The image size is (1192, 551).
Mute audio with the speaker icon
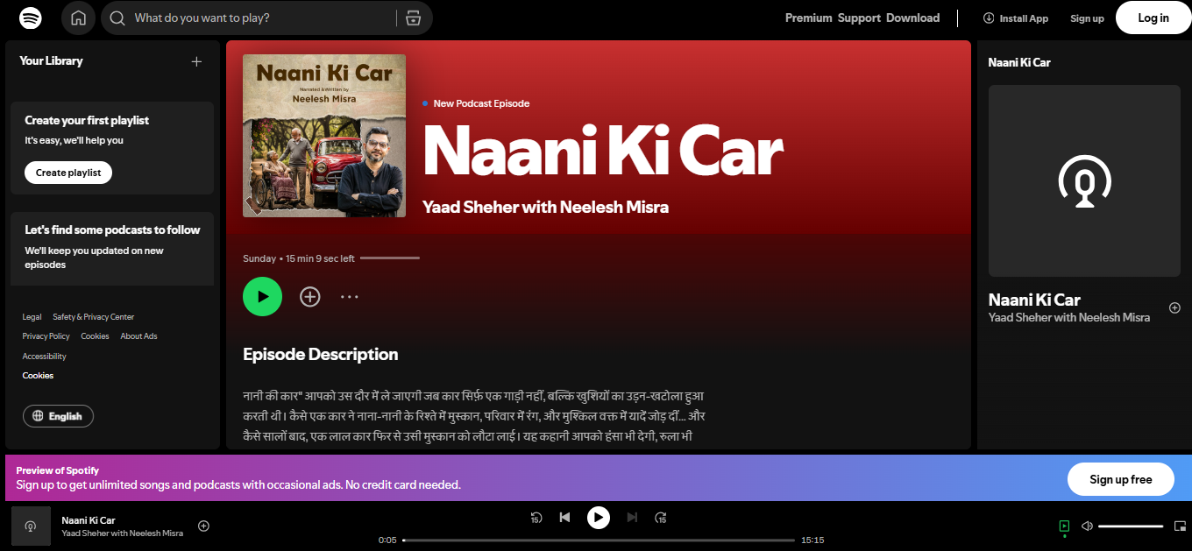1087,526
